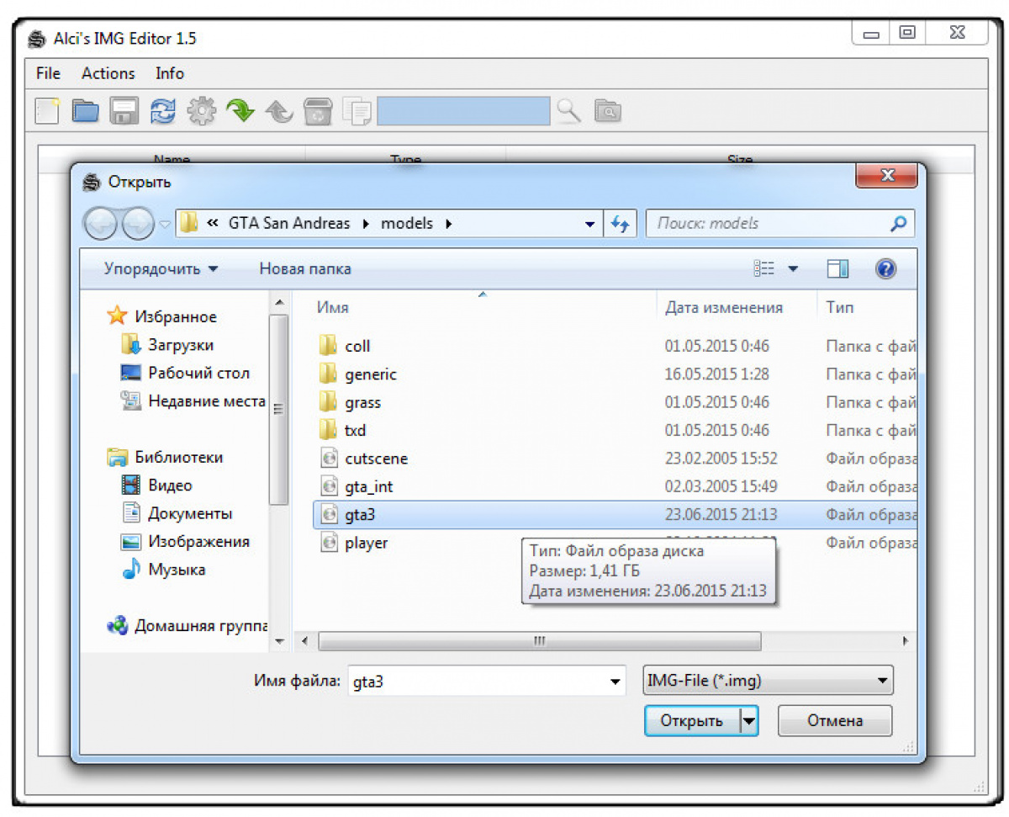The width and height of the screenshot is (1009, 817).
Task: Select Домашняя группа in the sidebar
Action: [188, 626]
